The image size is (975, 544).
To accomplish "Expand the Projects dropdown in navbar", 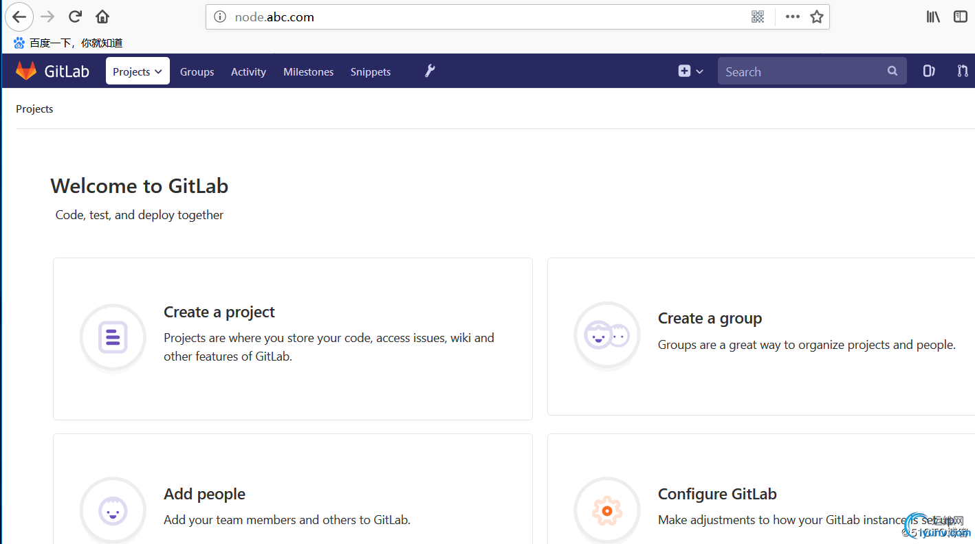I will [x=138, y=71].
